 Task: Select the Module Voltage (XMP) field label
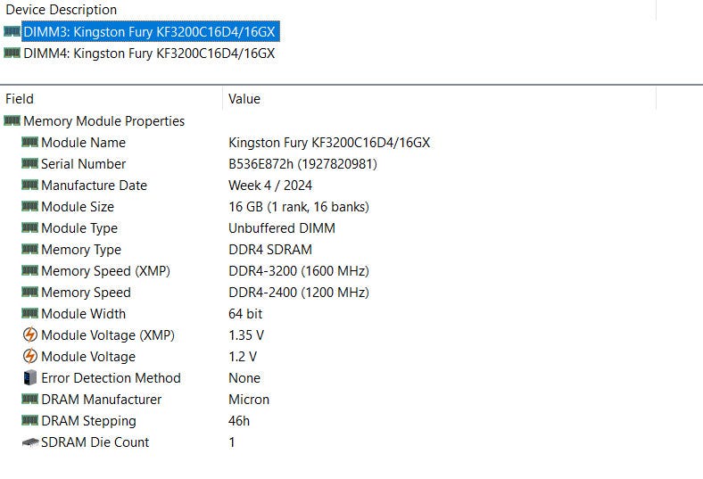108,335
